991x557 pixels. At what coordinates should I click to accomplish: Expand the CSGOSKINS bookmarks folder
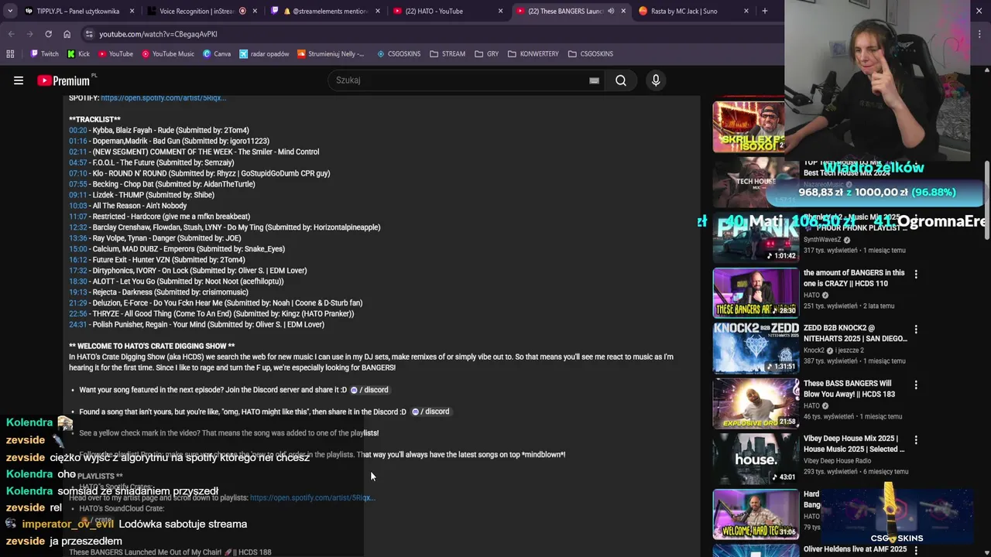[591, 54]
